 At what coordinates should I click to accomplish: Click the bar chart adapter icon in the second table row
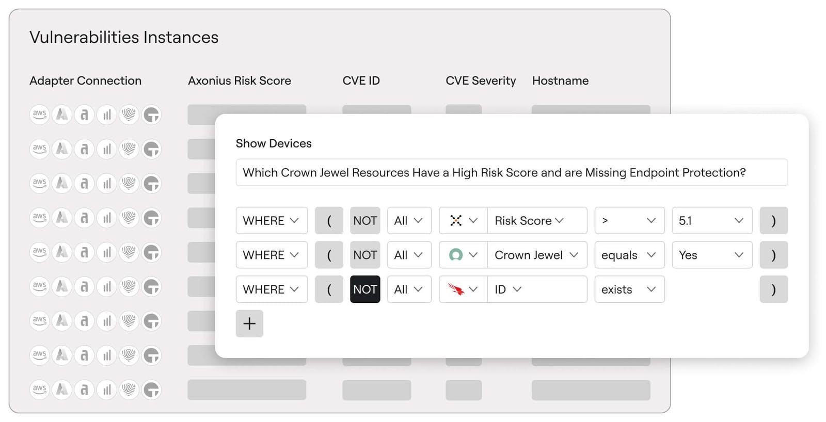pos(107,149)
